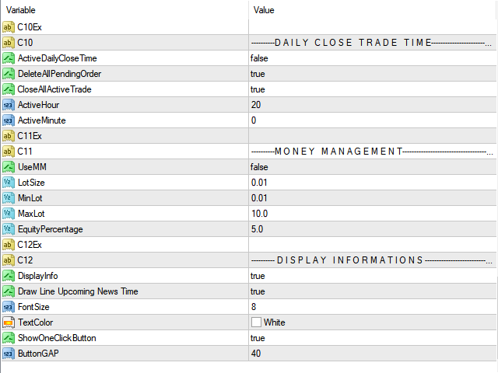This screenshot has height=373, width=498.
Task: Click the TextColor color-type icon
Action: (x=9, y=322)
